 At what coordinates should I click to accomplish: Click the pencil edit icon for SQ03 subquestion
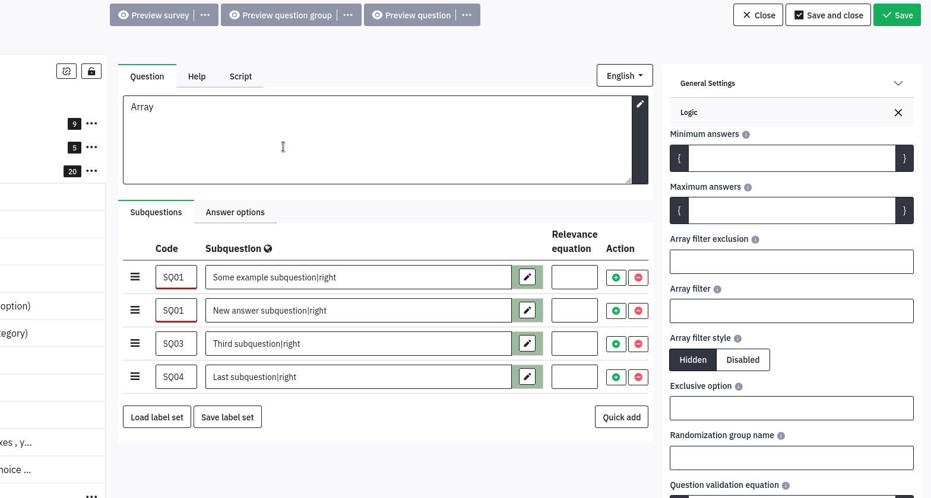coord(527,344)
